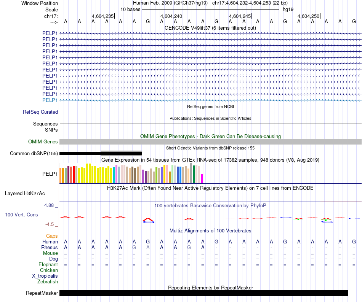Select the X_tropicalis alignment row label

tap(45, 276)
